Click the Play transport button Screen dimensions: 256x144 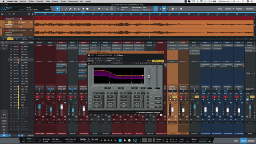[x=125, y=140]
